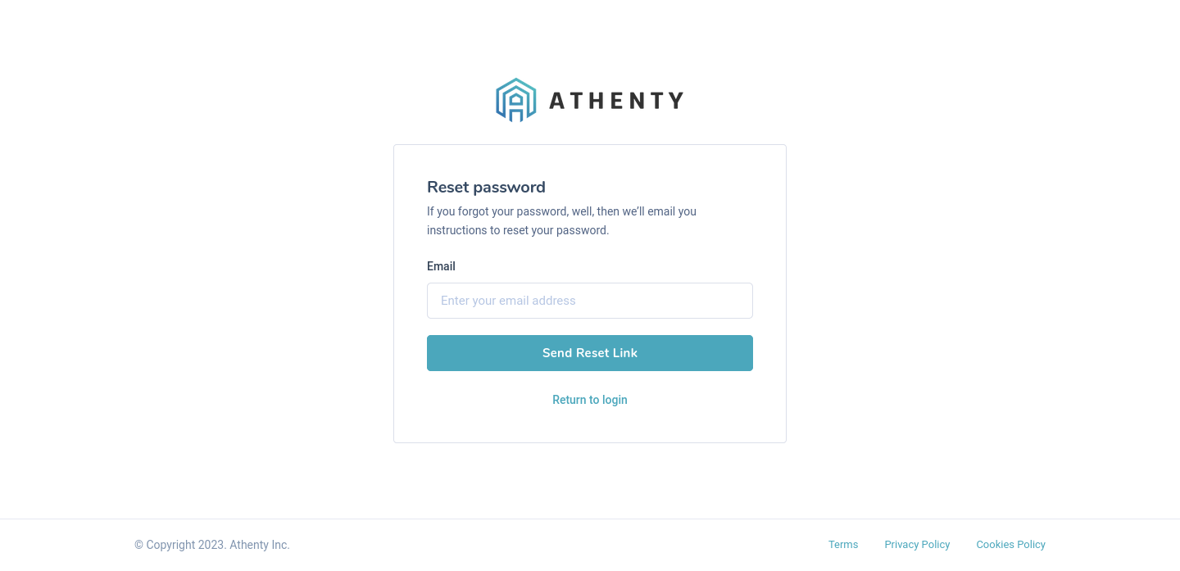Click the house outline symbol in the logo

point(515,99)
